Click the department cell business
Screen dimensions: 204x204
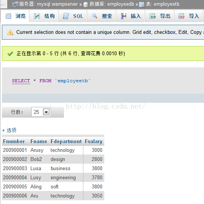[x=61, y=168]
